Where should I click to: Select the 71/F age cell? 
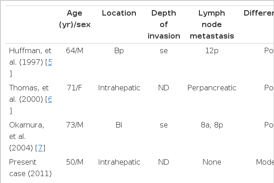click(x=75, y=88)
